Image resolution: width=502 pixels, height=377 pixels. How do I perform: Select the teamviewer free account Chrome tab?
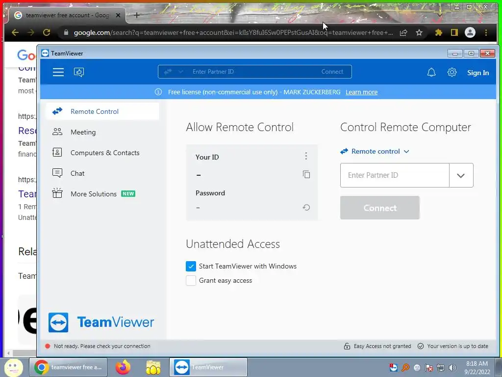coord(67,15)
